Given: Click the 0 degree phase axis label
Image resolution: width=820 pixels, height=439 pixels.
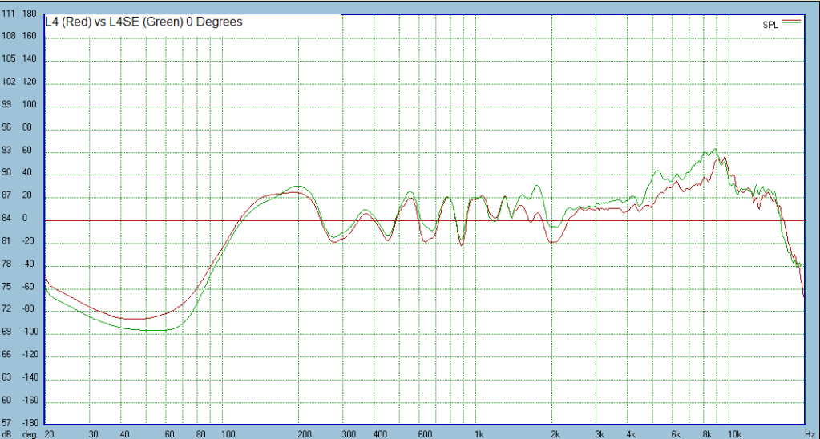Looking at the screenshot, I should (x=25, y=219).
